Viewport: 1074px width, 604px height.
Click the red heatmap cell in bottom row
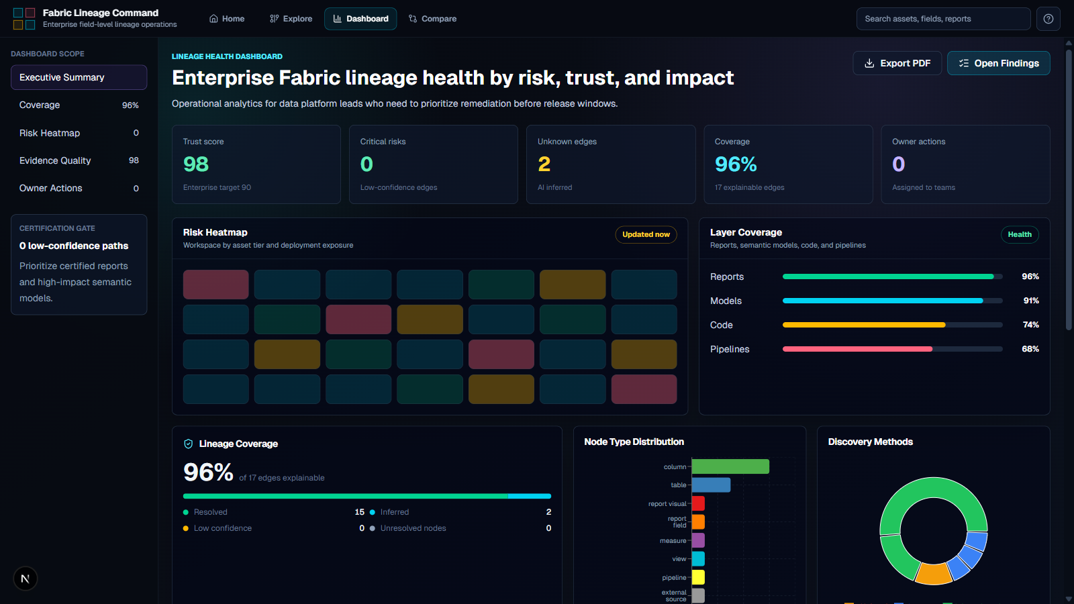(644, 389)
